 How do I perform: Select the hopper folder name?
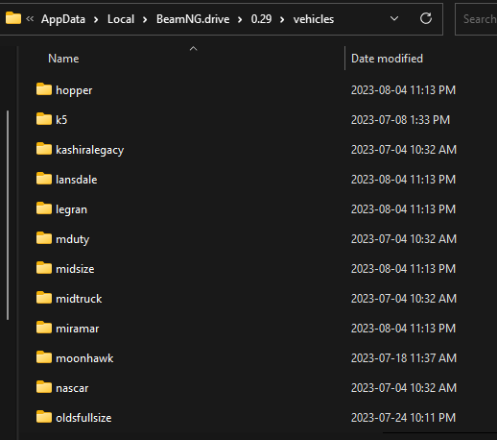[74, 90]
